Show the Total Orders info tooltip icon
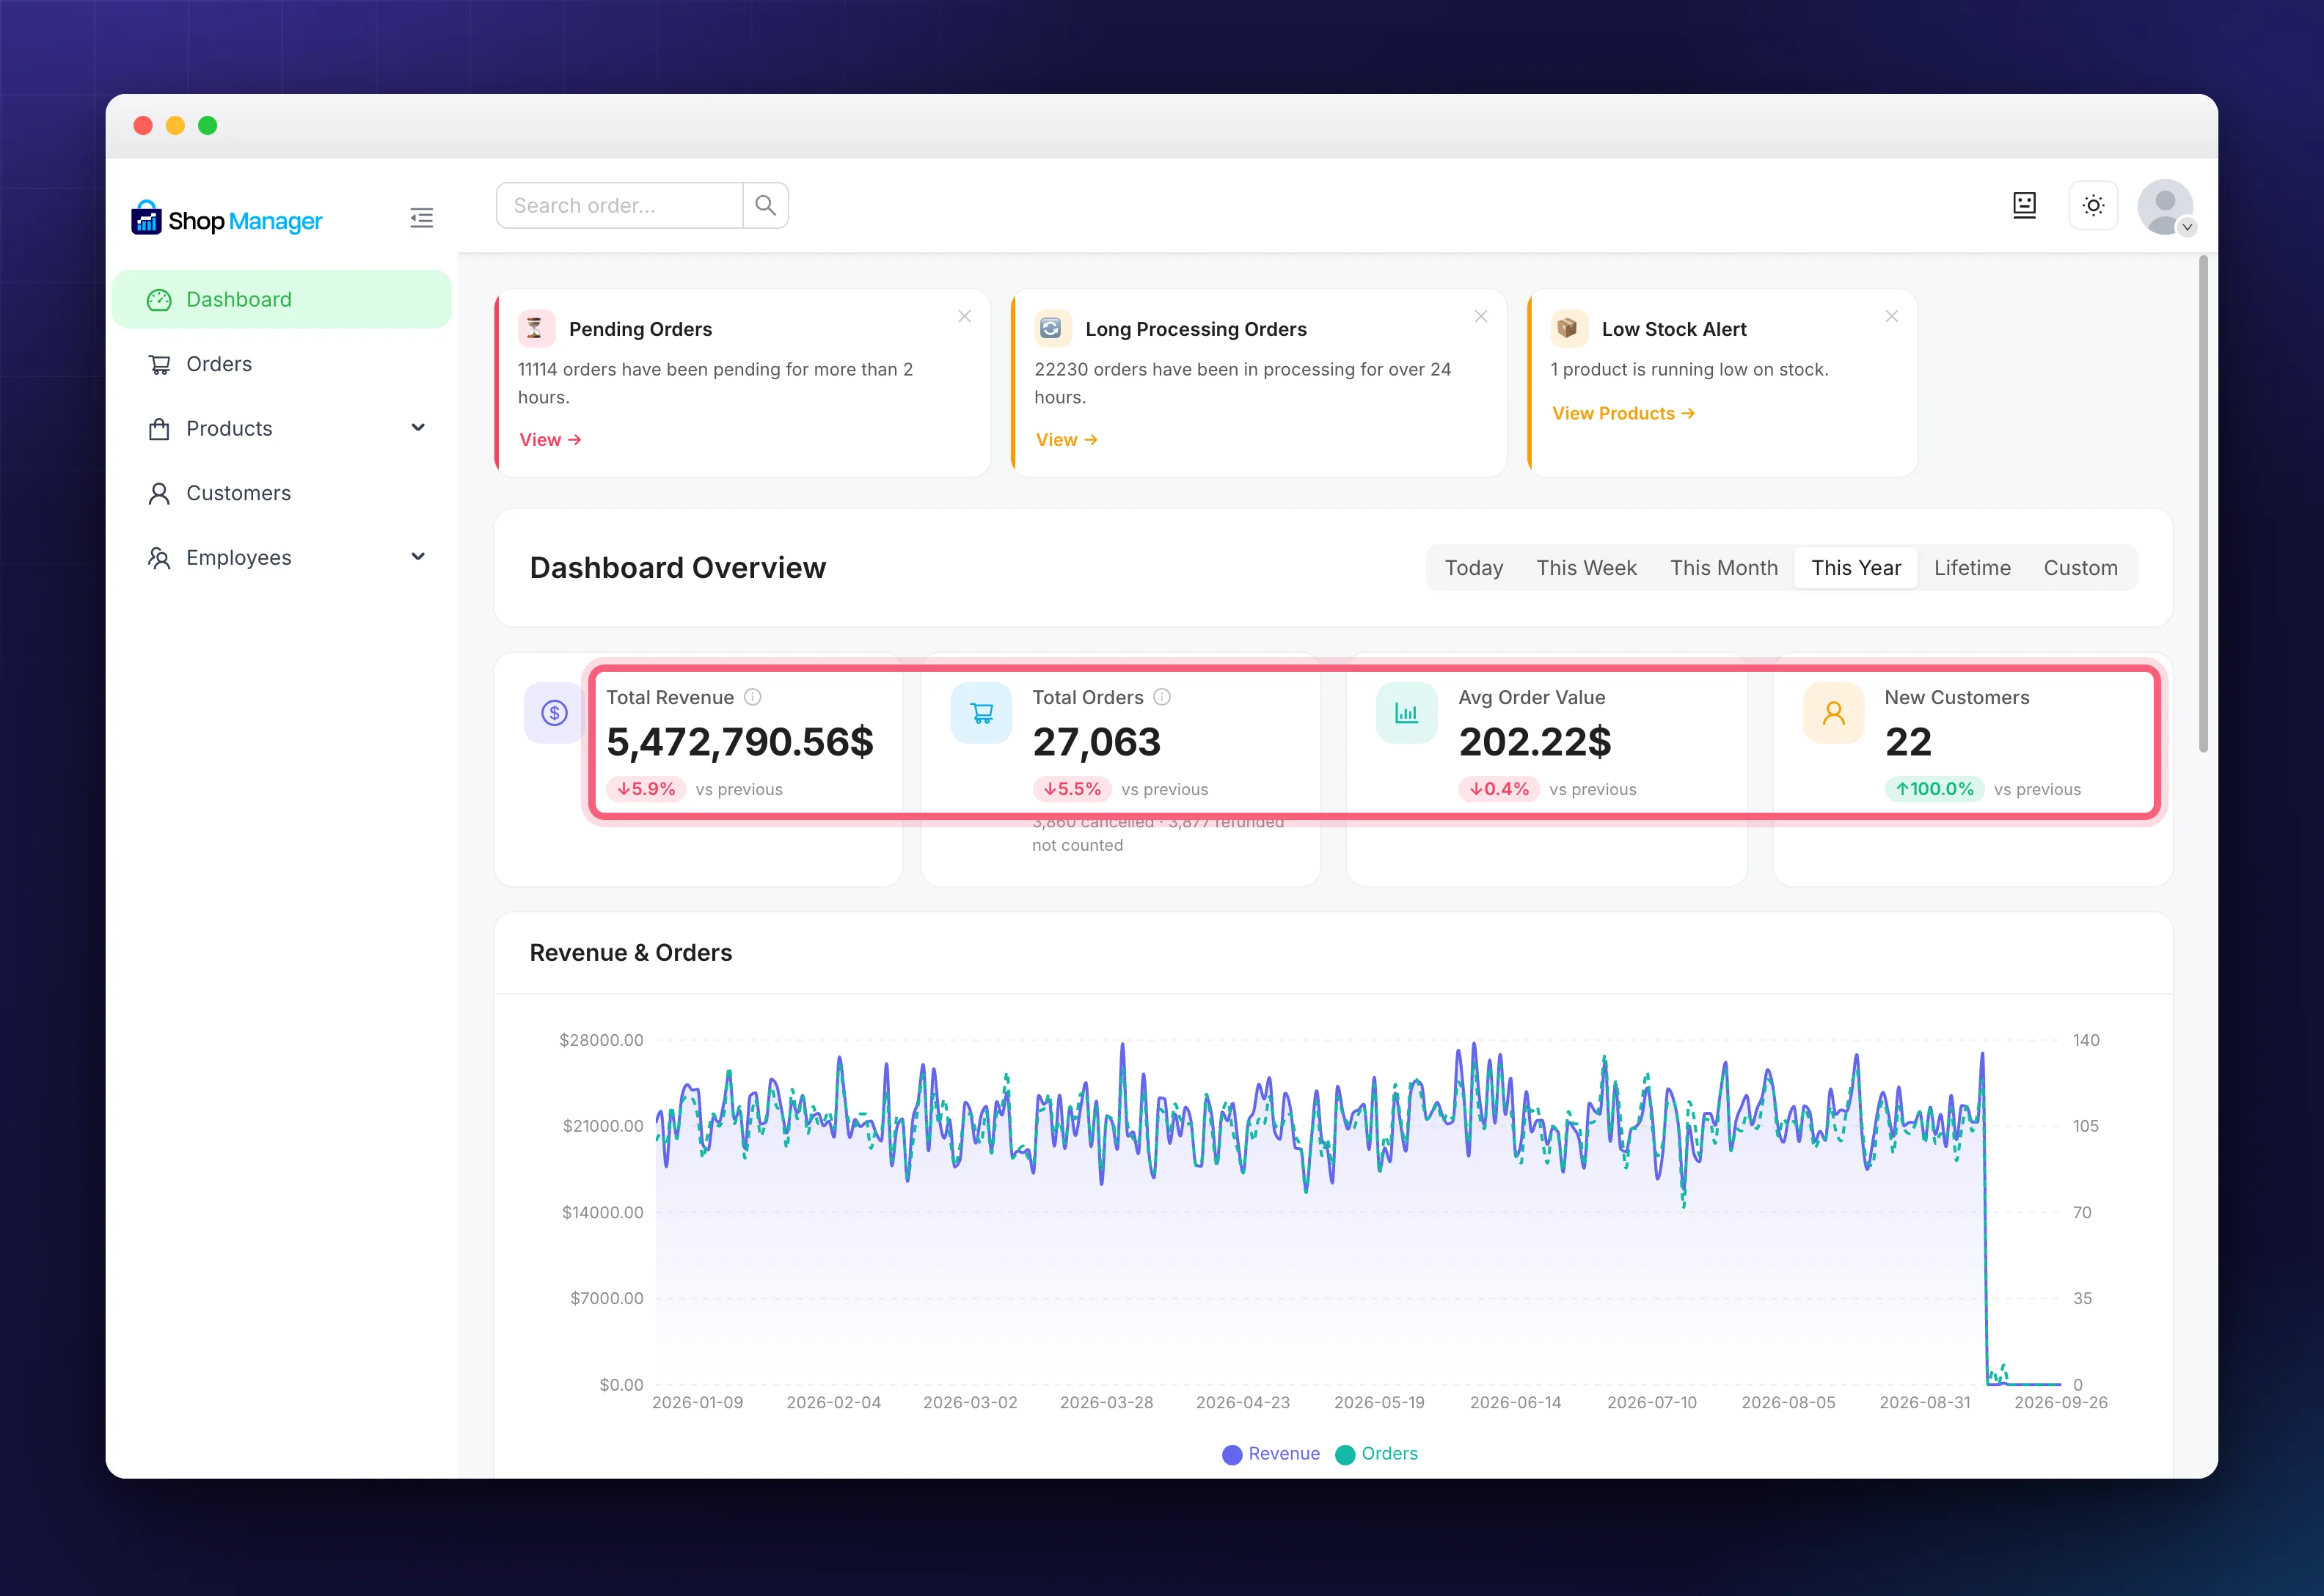 coord(1162,697)
